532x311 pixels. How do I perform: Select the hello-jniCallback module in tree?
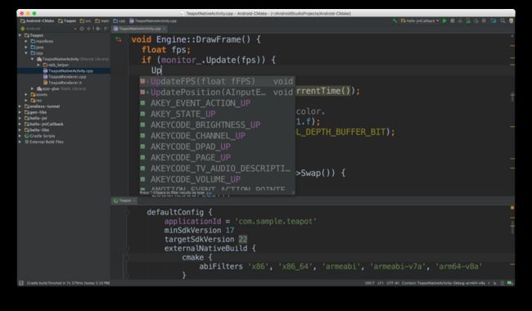(43, 124)
